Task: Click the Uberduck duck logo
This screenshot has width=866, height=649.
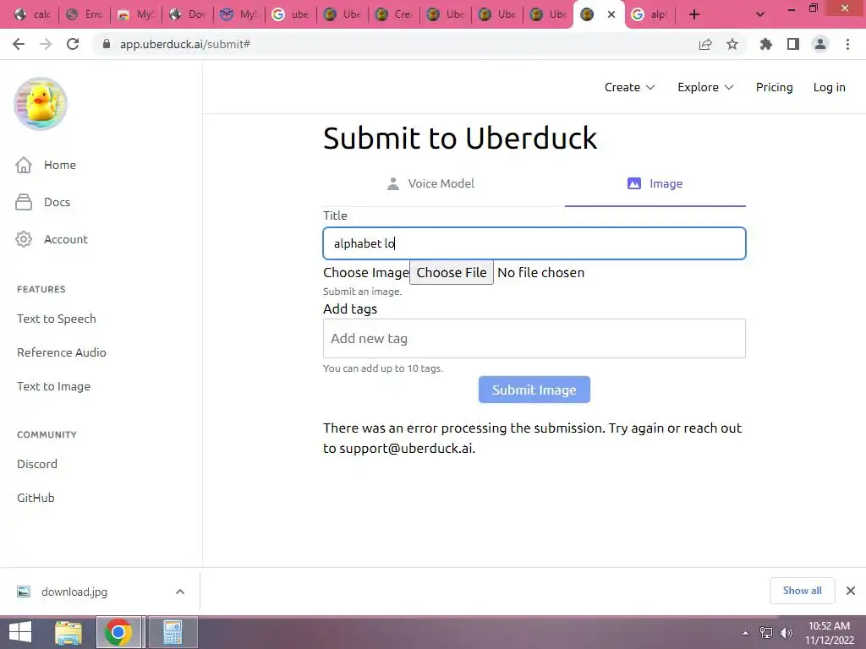Action: [x=41, y=104]
